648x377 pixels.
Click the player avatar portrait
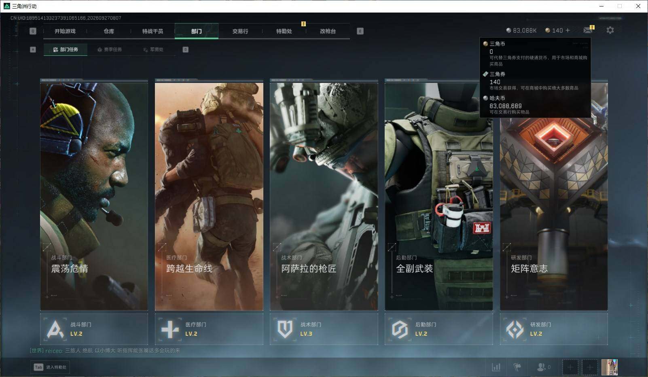click(x=610, y=367)
